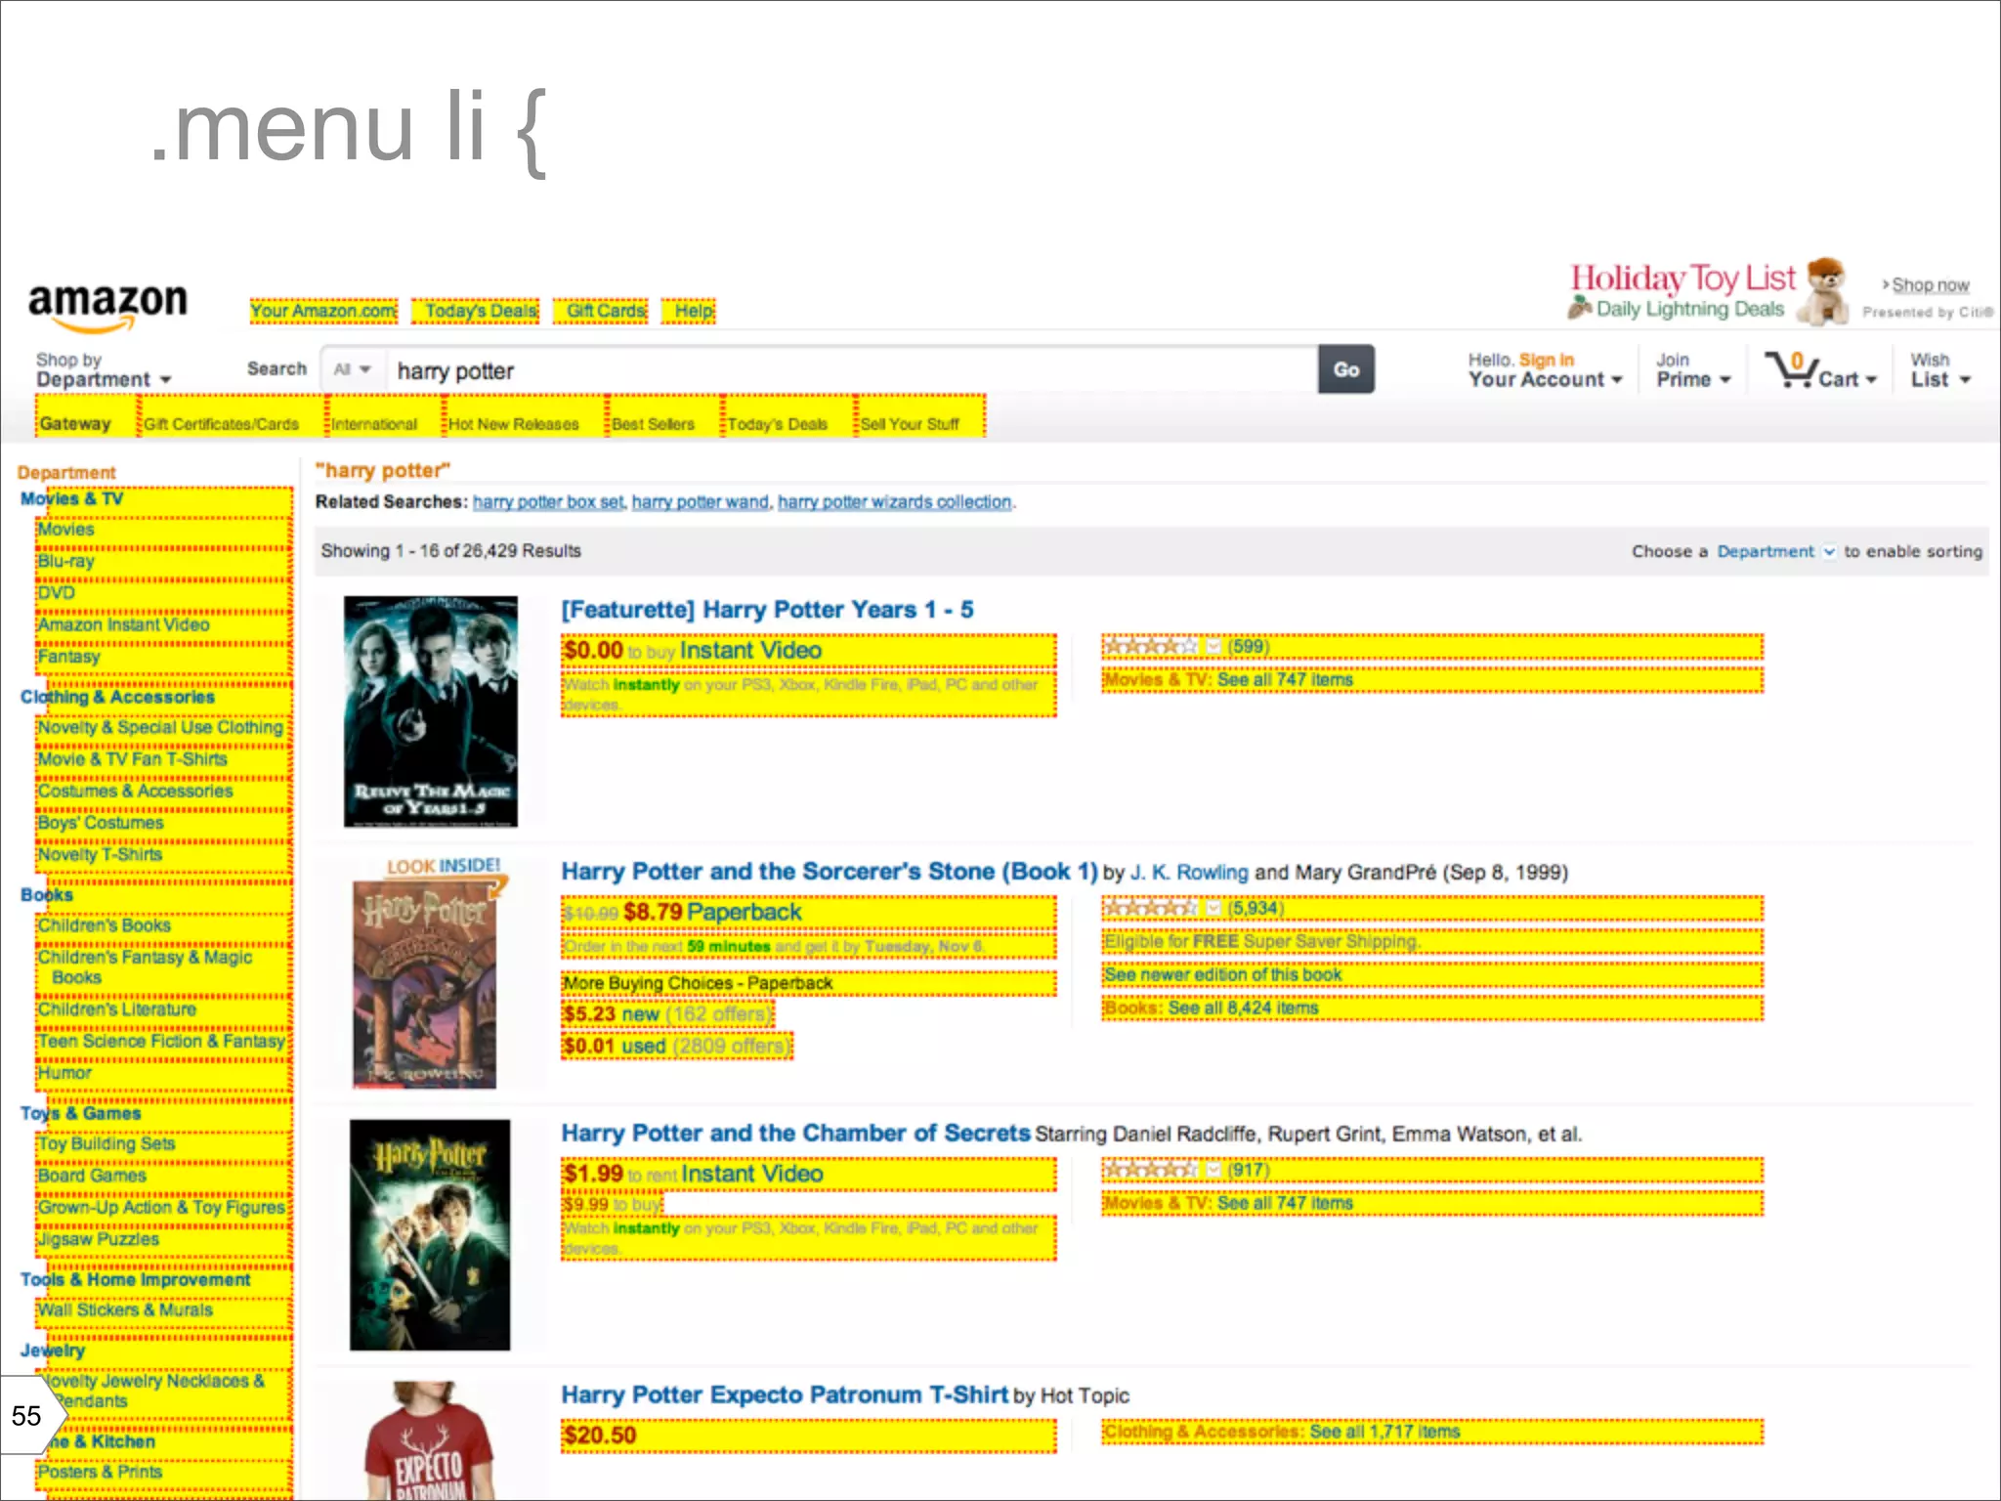Click star rating for Featurette Years 1-5
Viewport: 2001px width, 1501px height.
[1150, 646]
